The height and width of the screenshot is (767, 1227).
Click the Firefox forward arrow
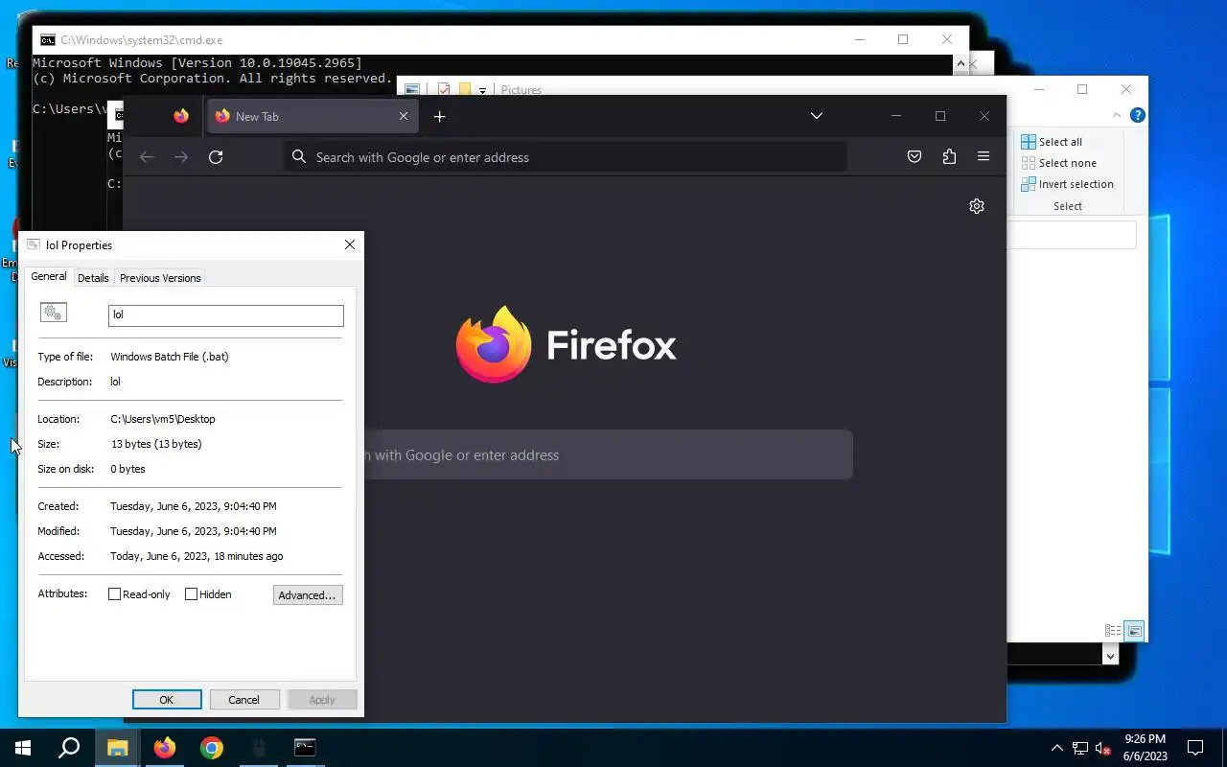pyautogui.click(x=181, y=157)
